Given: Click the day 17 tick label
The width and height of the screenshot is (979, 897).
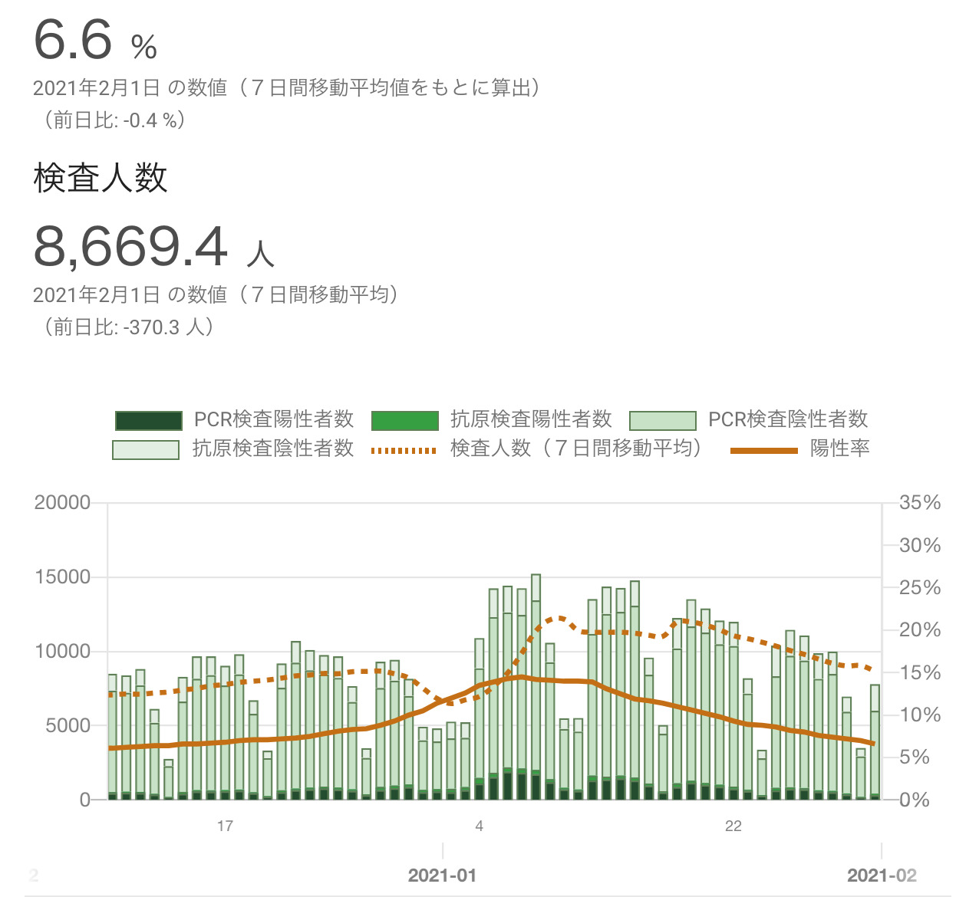Looking at the screenshot, I should click(x=225, y=826).
